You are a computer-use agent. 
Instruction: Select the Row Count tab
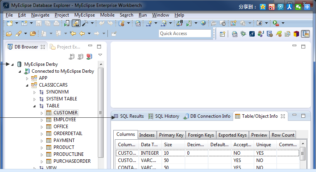coord(283,135)
